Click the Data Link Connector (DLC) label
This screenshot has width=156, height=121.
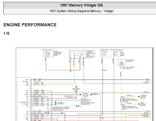(88, 101)
